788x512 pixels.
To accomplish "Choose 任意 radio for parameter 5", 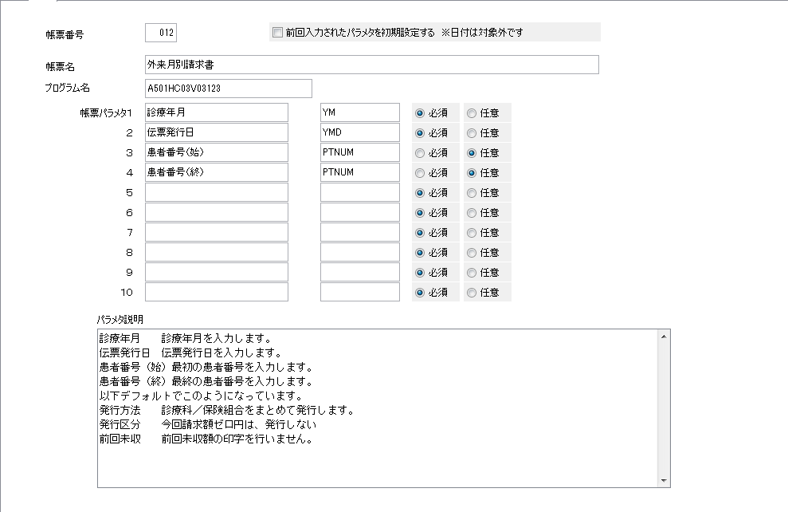I will [x=472, y=192].
